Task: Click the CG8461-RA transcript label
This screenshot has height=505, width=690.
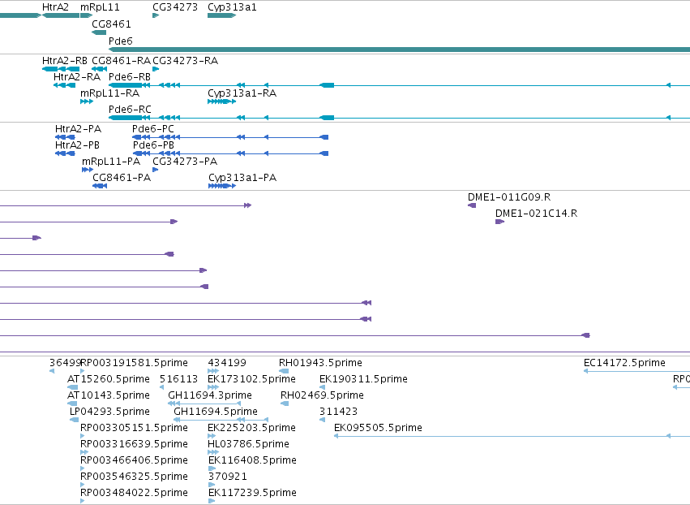Action: (x=121, y=60)
